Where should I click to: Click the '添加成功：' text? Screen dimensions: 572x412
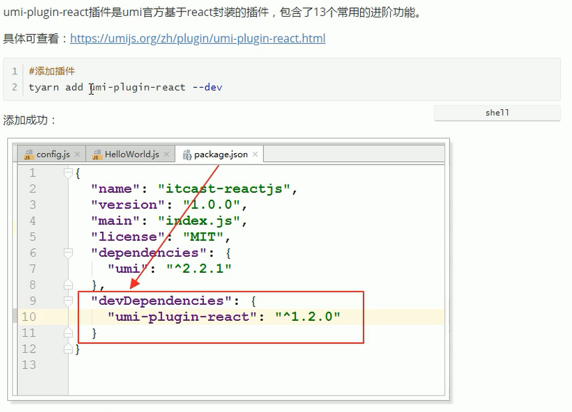tap(29, 120)
